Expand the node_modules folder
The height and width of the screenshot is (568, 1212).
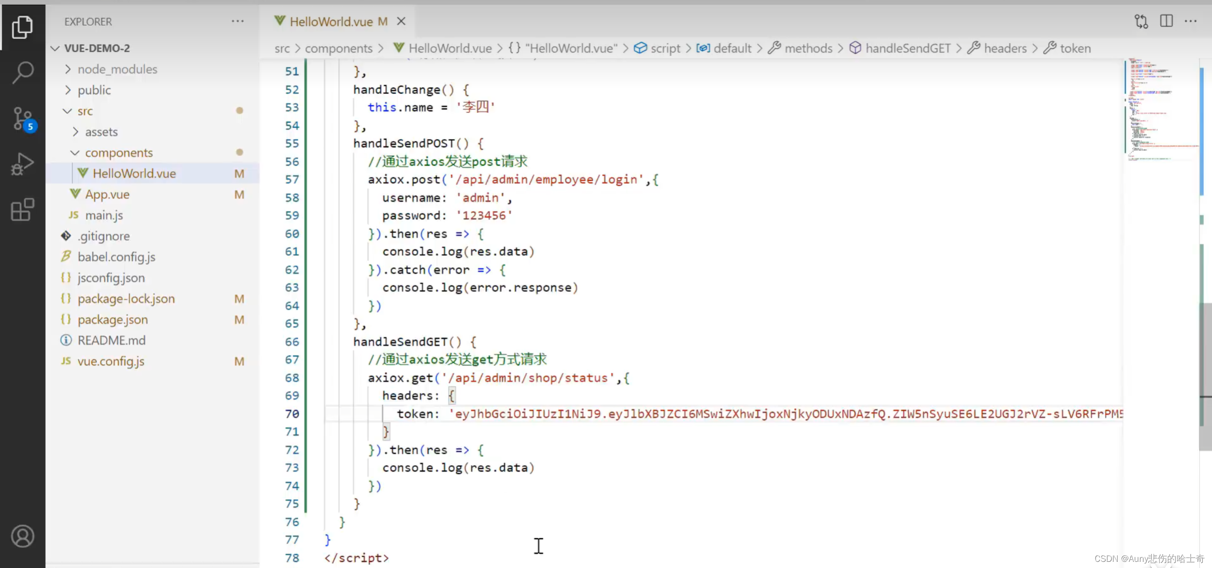click(117, 69)
